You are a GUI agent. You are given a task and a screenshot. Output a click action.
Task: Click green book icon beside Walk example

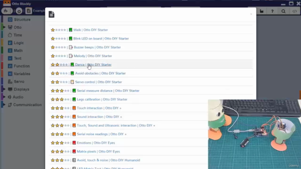[71, 30]
